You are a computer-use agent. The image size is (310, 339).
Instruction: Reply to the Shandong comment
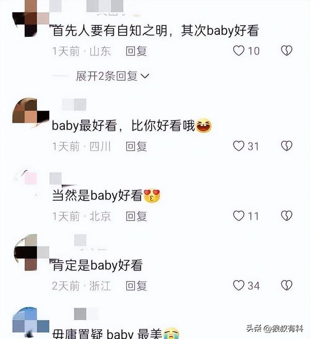tap(137, 51)
